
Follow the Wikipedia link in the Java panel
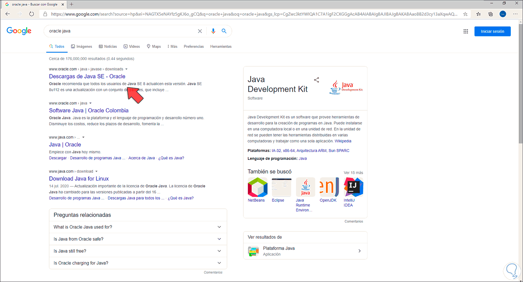[x=343, y=141]
